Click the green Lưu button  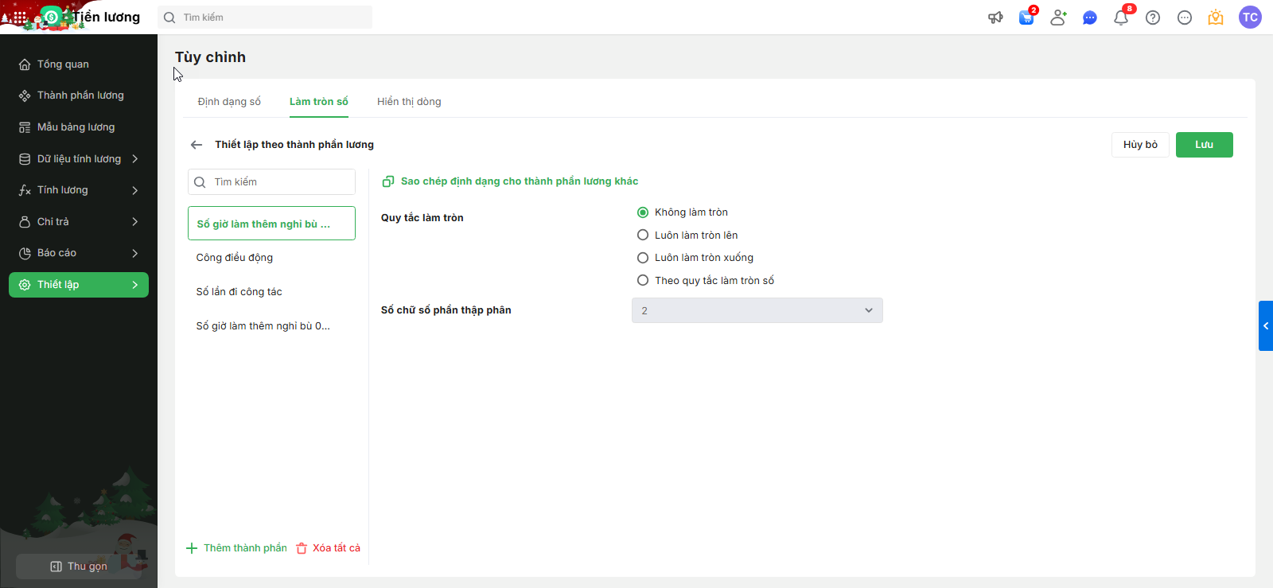coord(1204,145)
